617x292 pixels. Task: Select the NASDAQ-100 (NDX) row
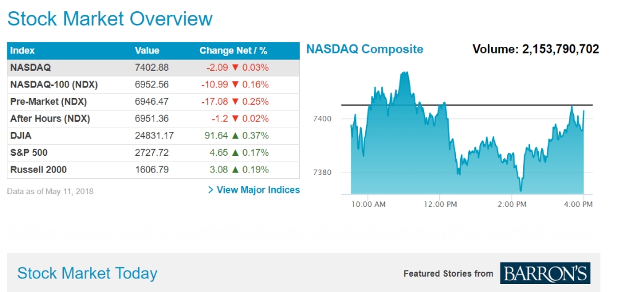click(153, 84)
